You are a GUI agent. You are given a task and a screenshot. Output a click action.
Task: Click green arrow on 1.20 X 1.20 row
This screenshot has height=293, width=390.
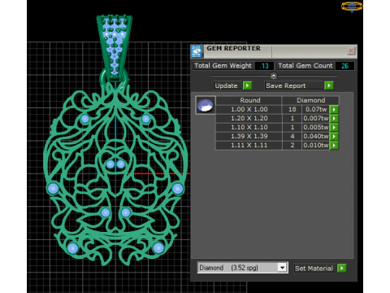[x=334, y=118]
